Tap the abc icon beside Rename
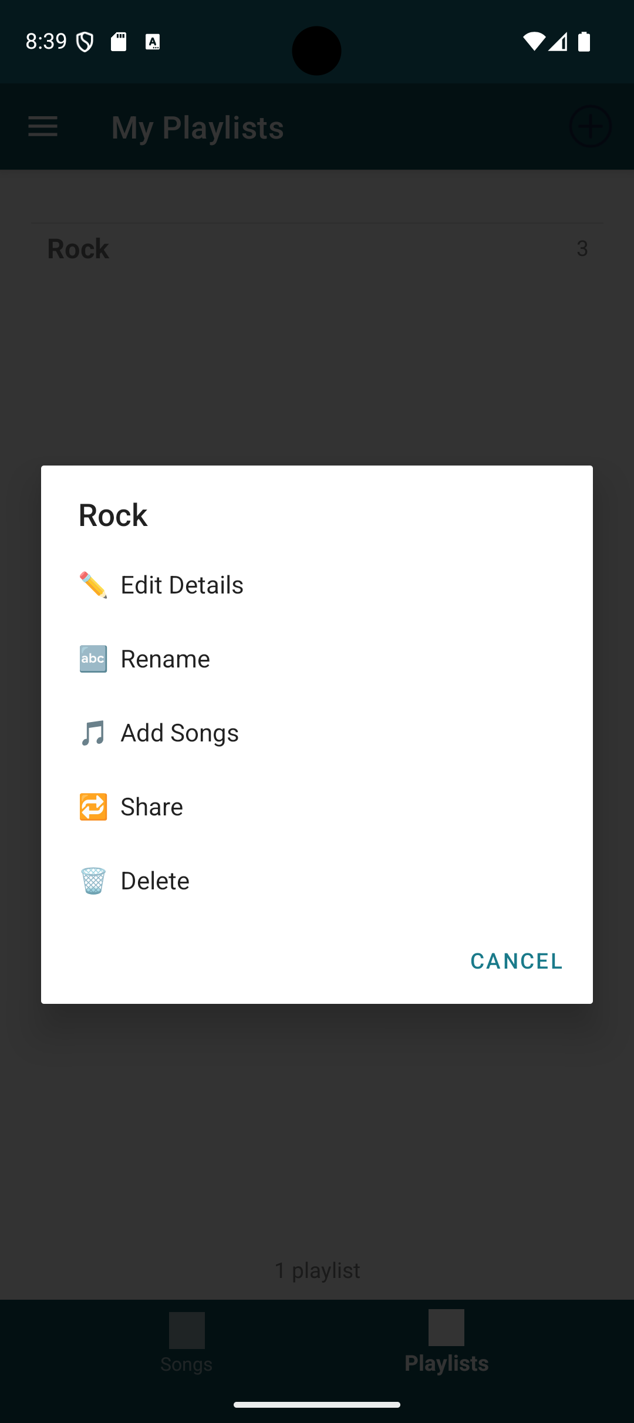Image resolution: width=634 pixels, height=1423 pixels. [x=93, y=659]
